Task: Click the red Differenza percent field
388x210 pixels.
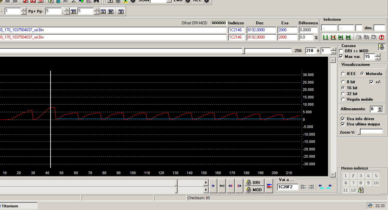Action: [306, 37]
